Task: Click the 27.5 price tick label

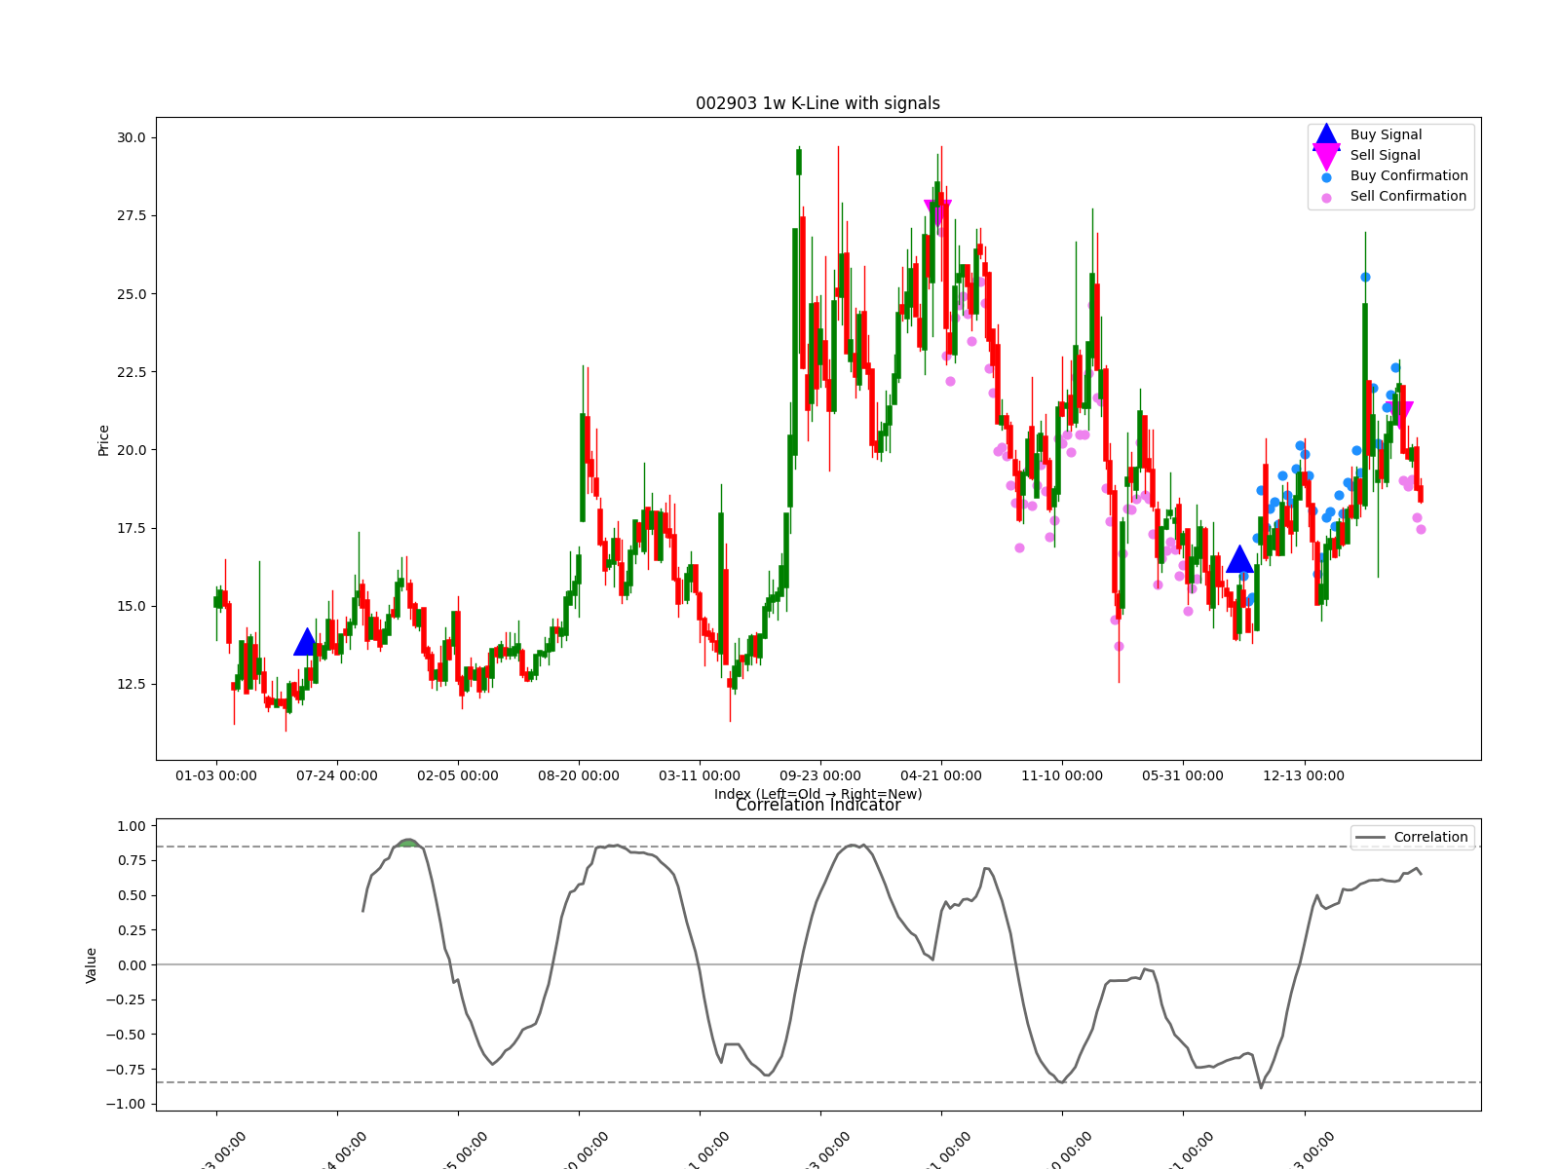Action: point(131,215)
